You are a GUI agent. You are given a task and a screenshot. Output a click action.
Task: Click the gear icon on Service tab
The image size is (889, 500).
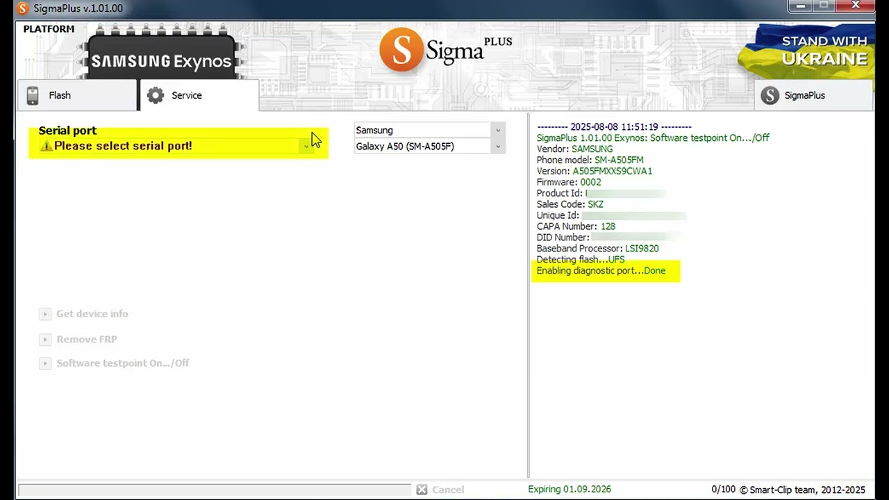pyautogui.click(x=156, y=96)
